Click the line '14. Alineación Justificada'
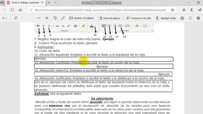Image resolution: width=203 pixels, height=114 pixels. click(99, 78)
